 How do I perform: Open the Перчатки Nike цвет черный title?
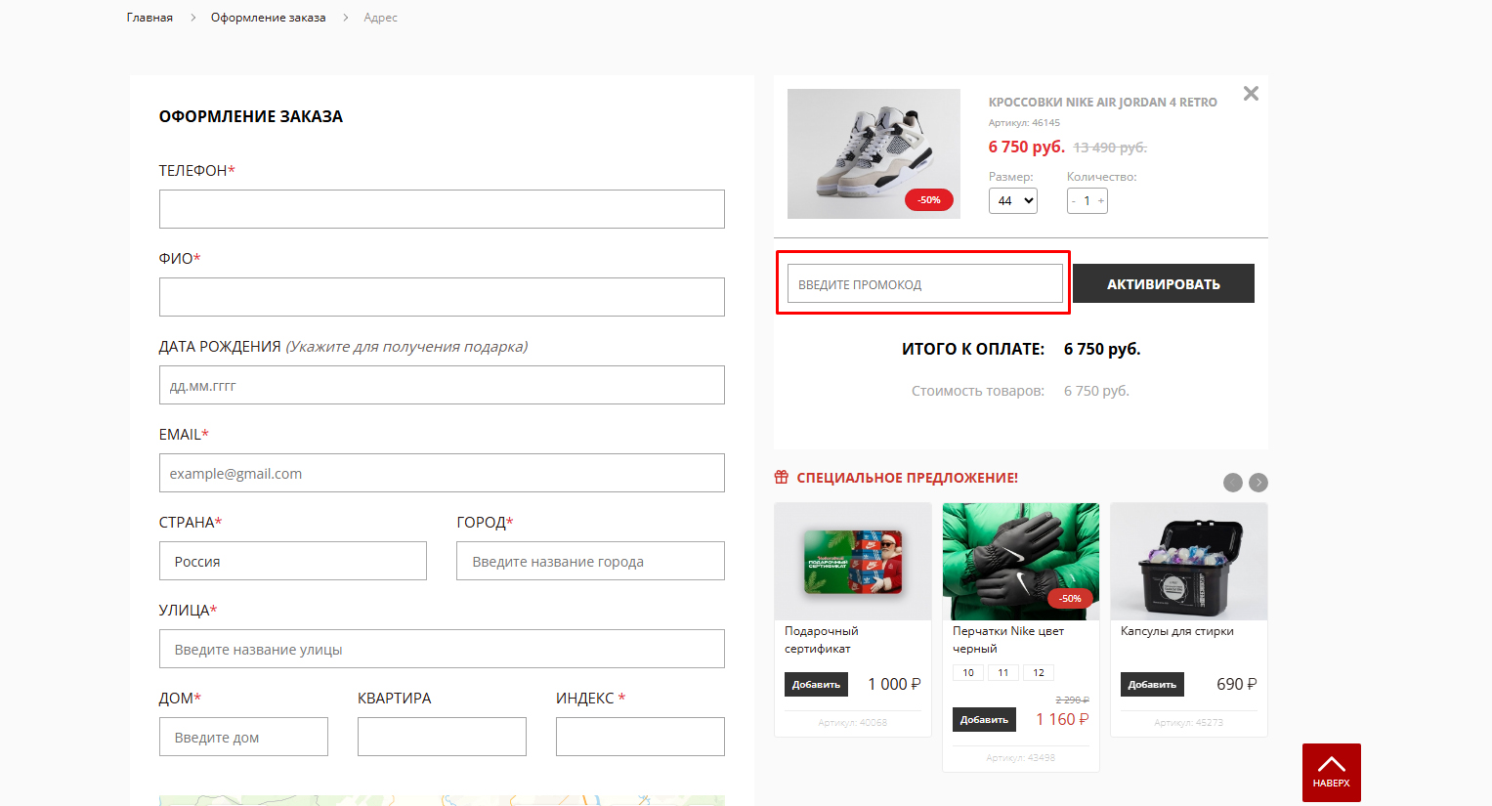[x=1008, y=640]
